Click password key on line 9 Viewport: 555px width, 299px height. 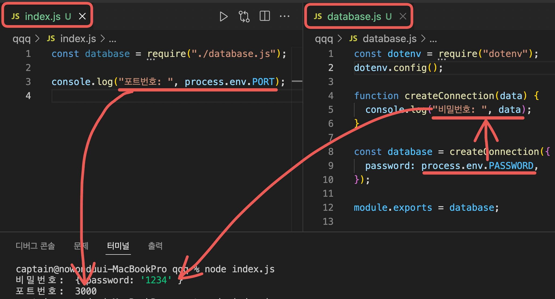(x=387, y=166)
